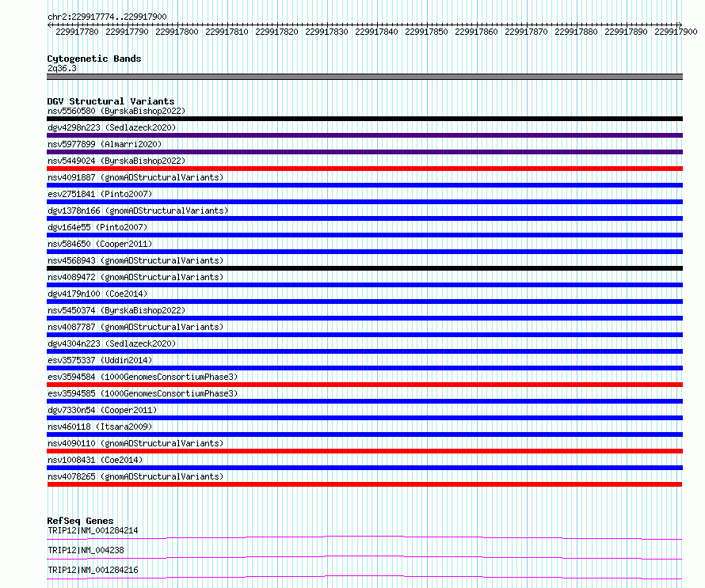The width and height of the screenshot is (705, 588).
Task: Click the blue bar under dgv164e55
Action: (x=364, y=235)
